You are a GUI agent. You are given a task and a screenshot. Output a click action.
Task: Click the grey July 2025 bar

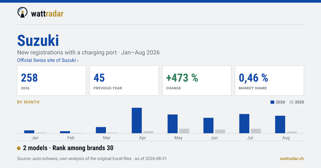click(256, 131)
